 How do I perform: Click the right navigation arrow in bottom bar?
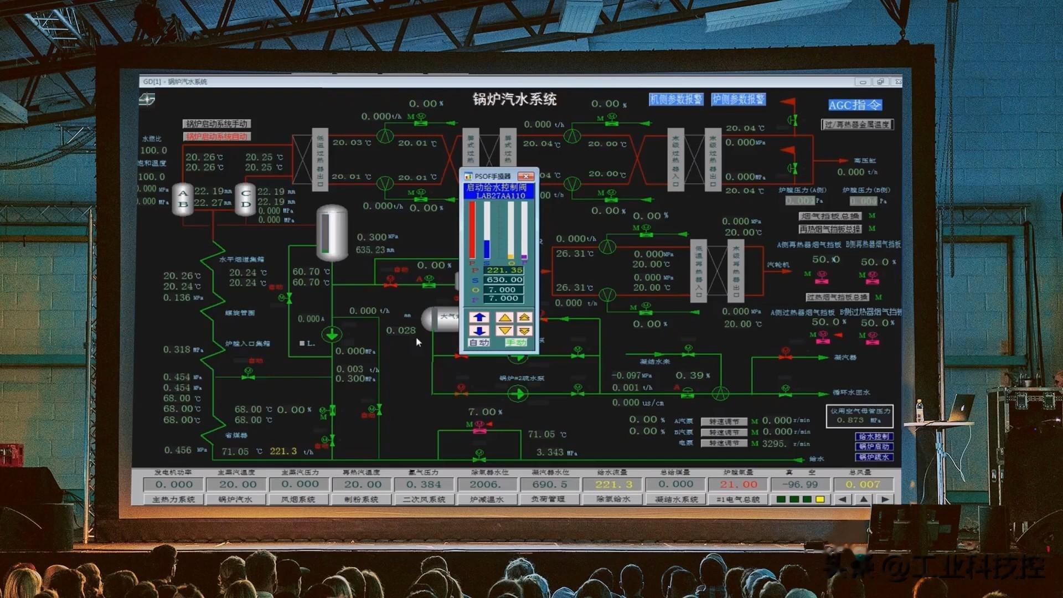[x=885, y=499]
